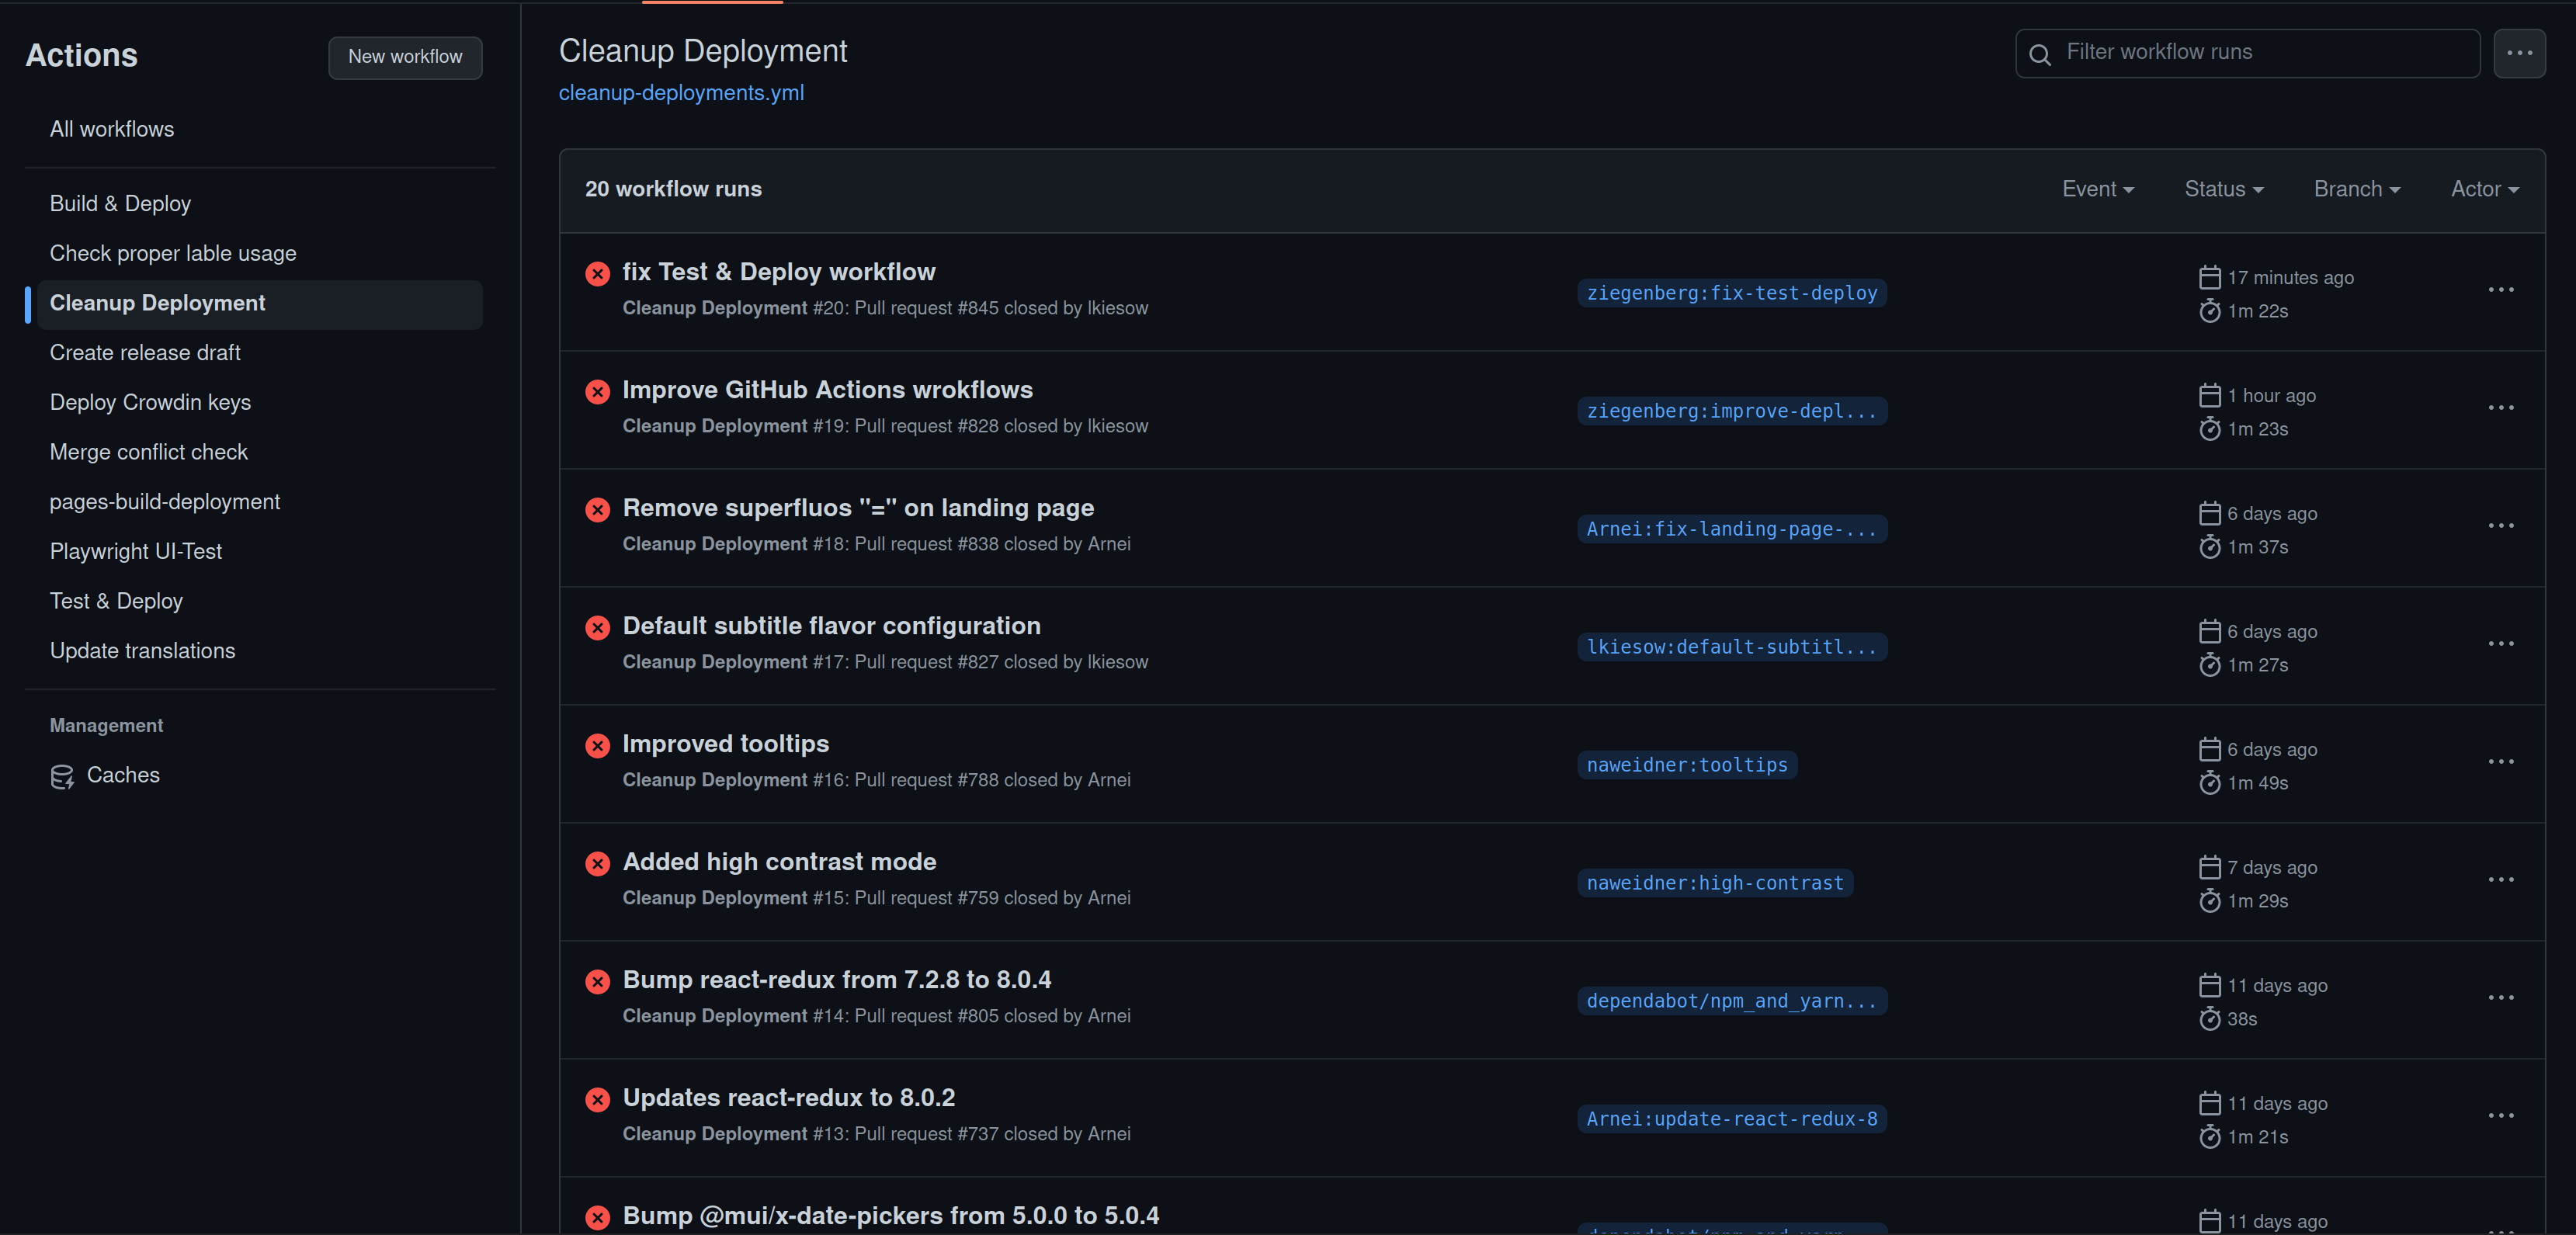Open the kebab menu next to the filter box
The width and height of the screenshot is (2576, 1235).
[2521, 53]
